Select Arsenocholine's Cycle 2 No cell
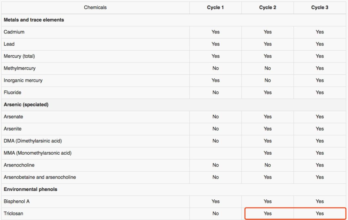The width and height of the screenshot is (348, 220). [x=267, y=165]
